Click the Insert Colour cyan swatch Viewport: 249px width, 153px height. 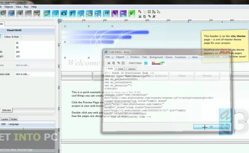tap(146, 63)
